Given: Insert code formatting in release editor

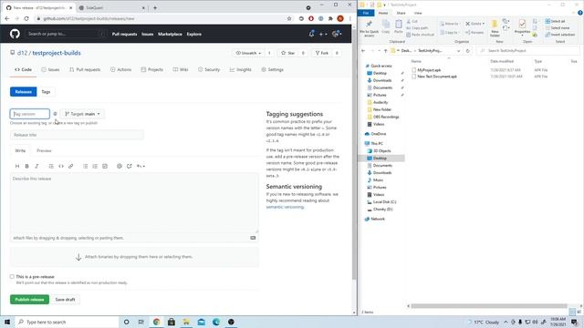Looking at the screenshot, I should [x=61, y=166].
